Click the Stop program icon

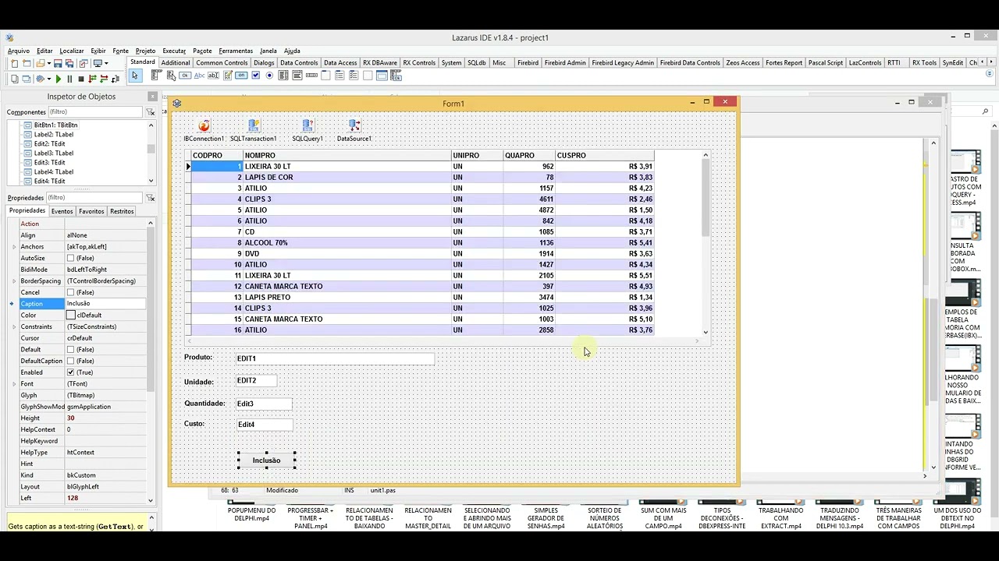pyautogui.click(x=81, y=79)
